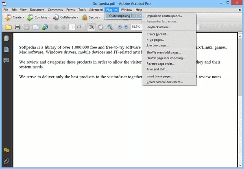Viewport: 244px width, 169px height.
Task: Pick Insert blank pages menu entry
Action: (160, 76)
